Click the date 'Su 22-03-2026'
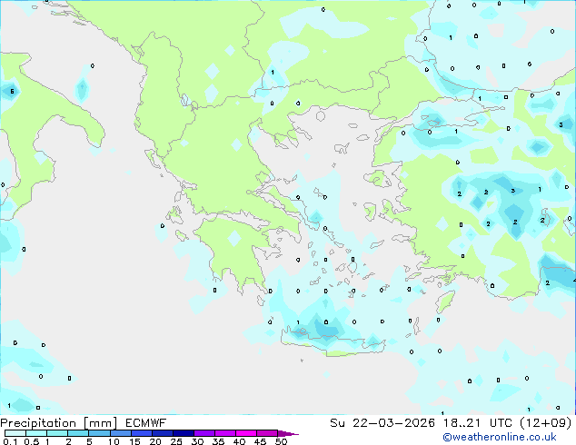Screen dimensions: 576x445 [x=382, y=423]
